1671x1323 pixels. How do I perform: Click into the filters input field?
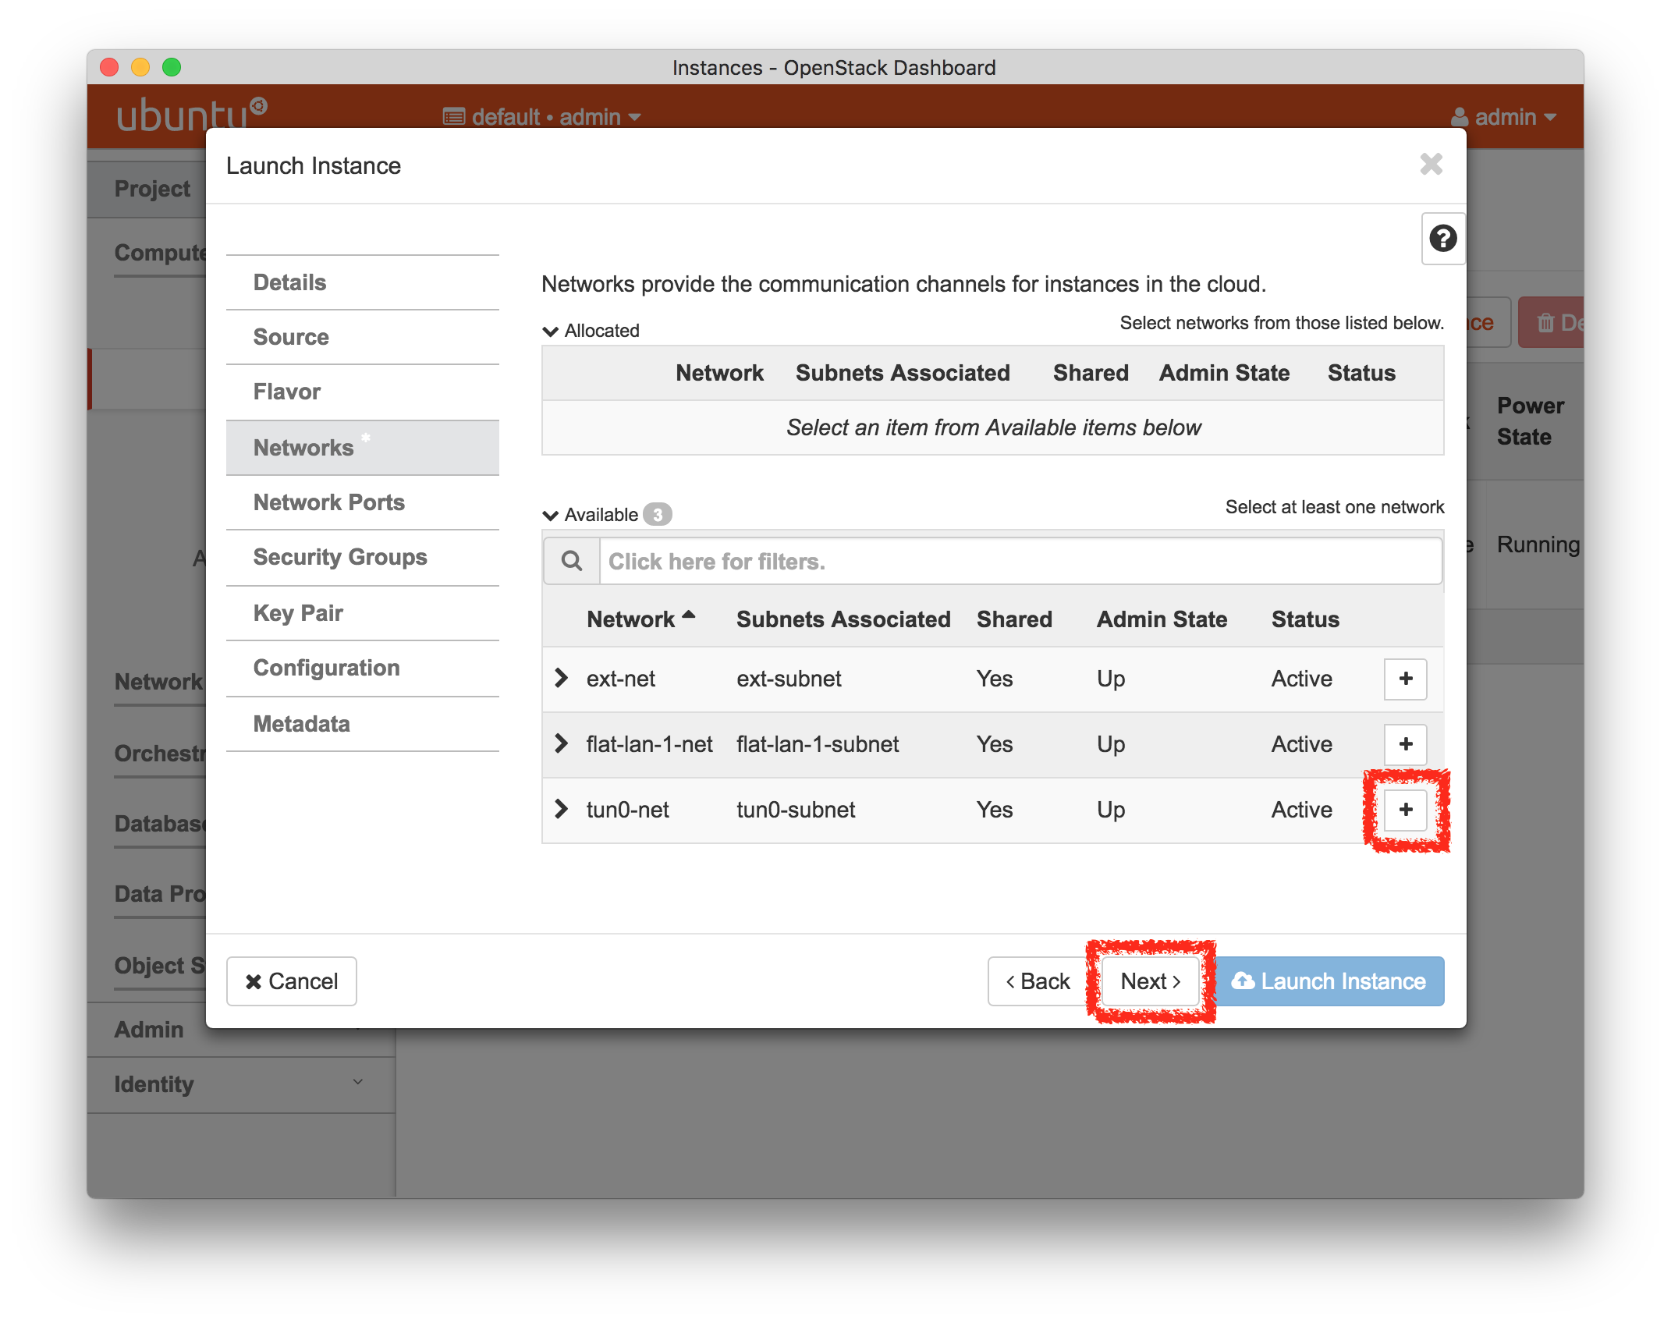click(x=1020, y=561)
